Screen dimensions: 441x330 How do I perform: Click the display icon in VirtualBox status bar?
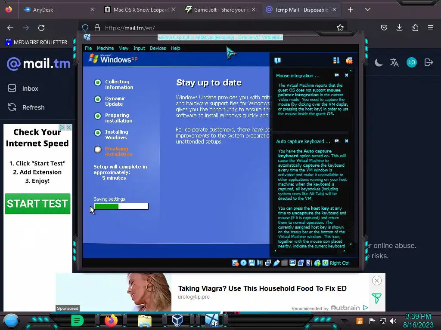[292, 263]
